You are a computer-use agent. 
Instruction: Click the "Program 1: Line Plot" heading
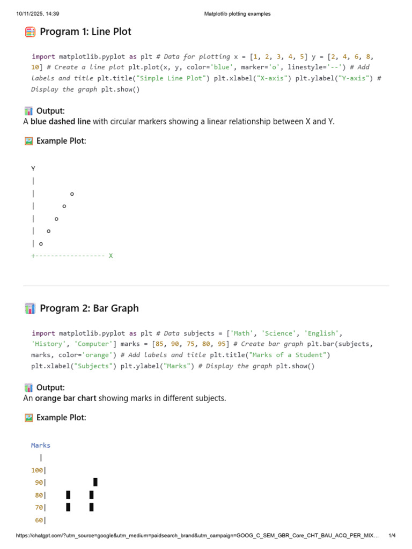click(x=85, y=32)
